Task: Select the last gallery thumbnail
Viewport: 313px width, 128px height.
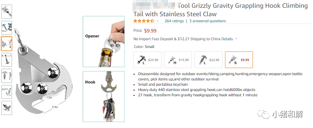Action: (7, 108)
